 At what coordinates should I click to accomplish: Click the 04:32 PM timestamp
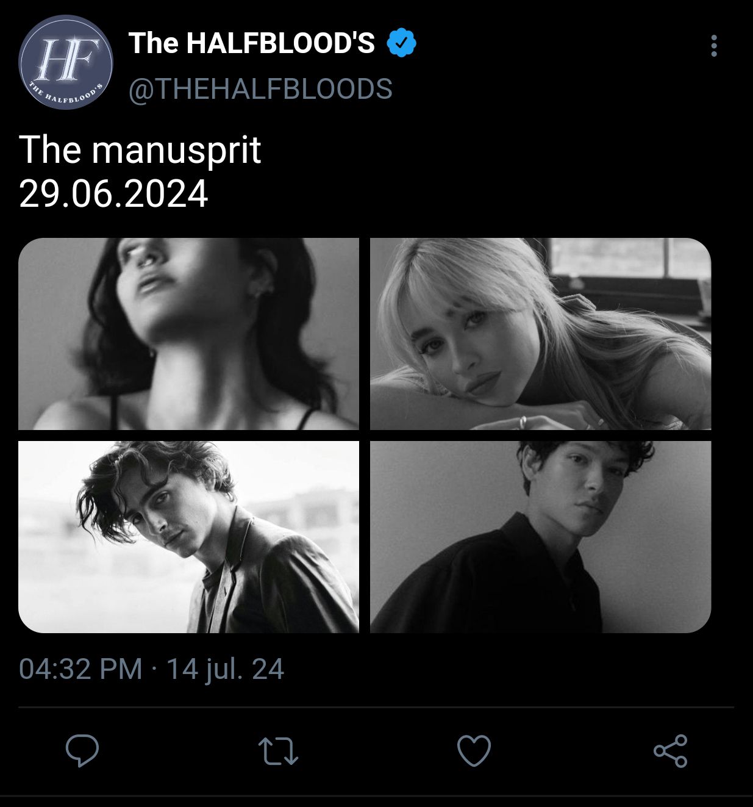pyautogui.click(x=80, y=669)
